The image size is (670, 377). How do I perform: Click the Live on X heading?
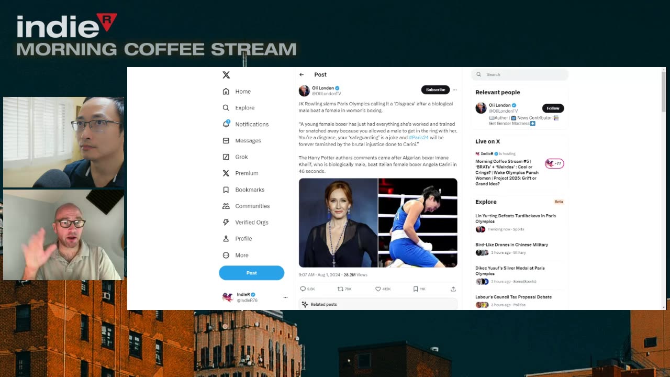487,141
